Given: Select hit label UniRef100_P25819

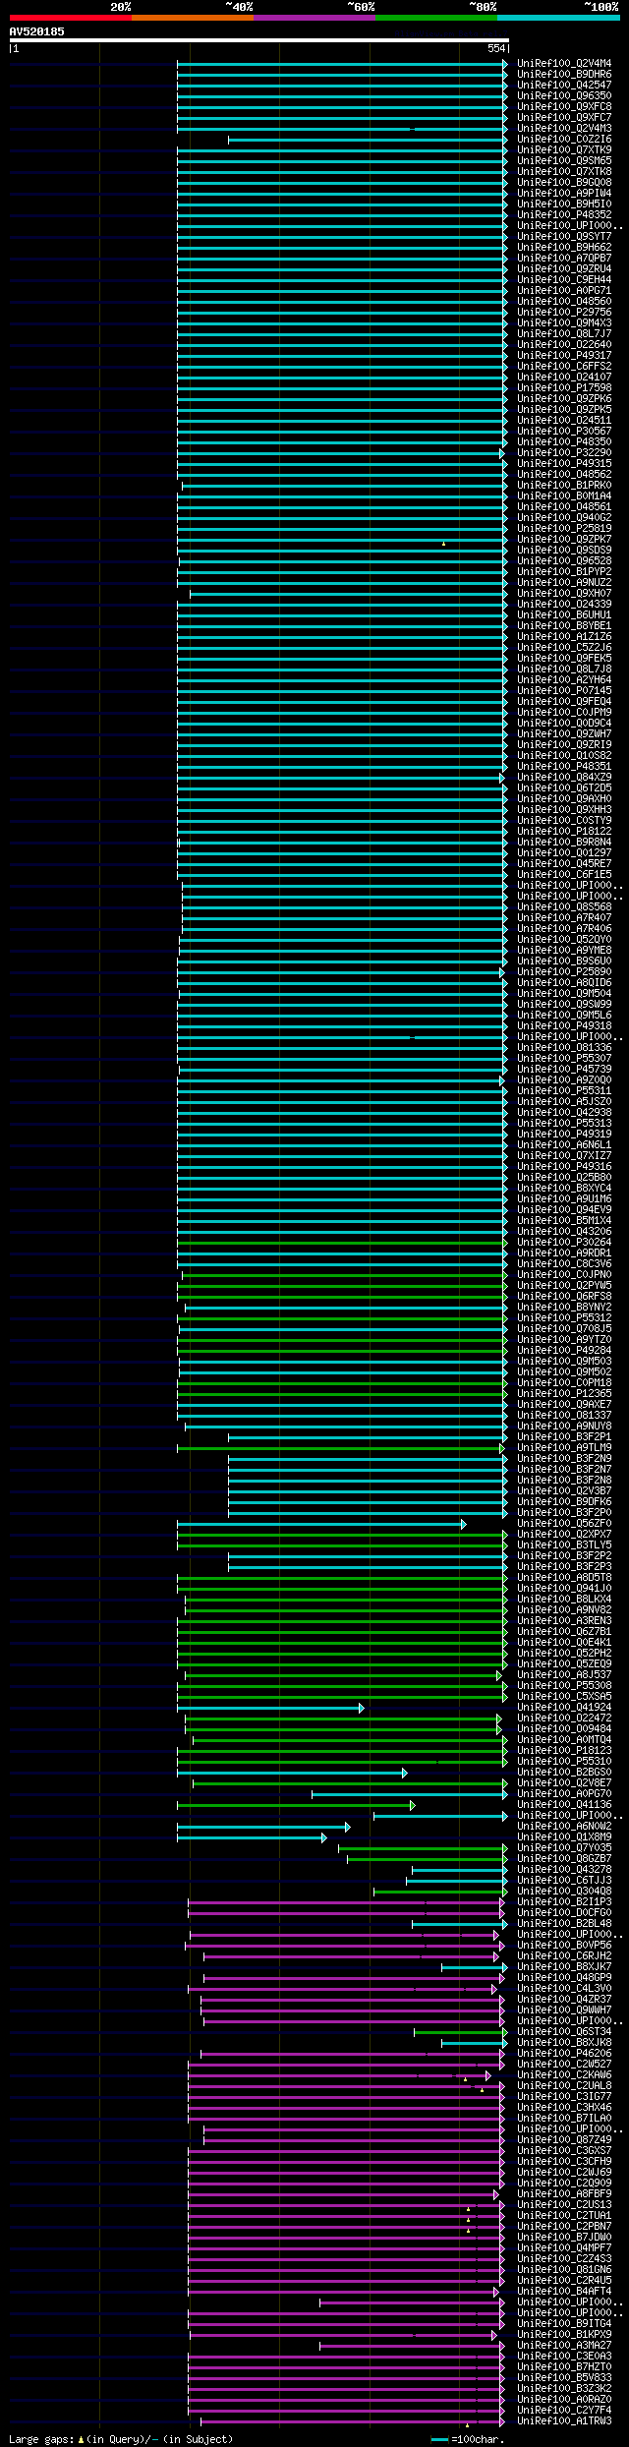Looking at the screenshot, I should (x=564, y=529).
